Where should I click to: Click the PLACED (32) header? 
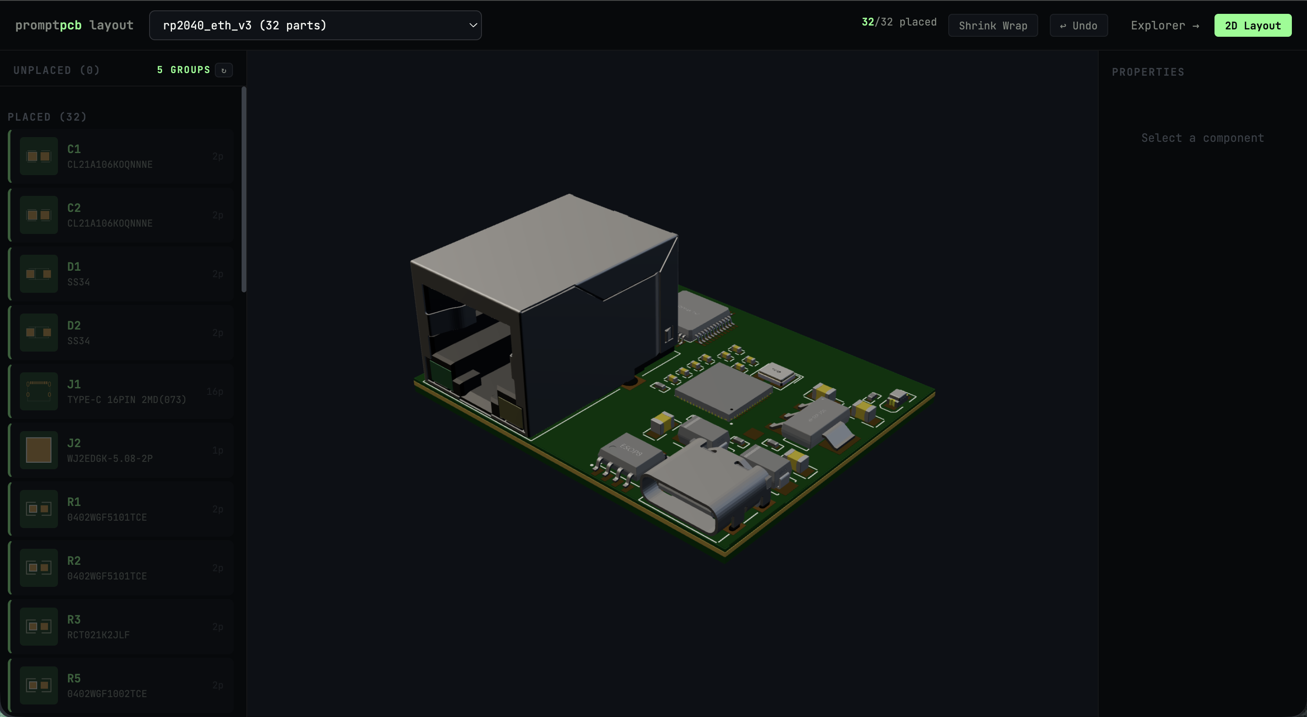[x=47, y=117]
